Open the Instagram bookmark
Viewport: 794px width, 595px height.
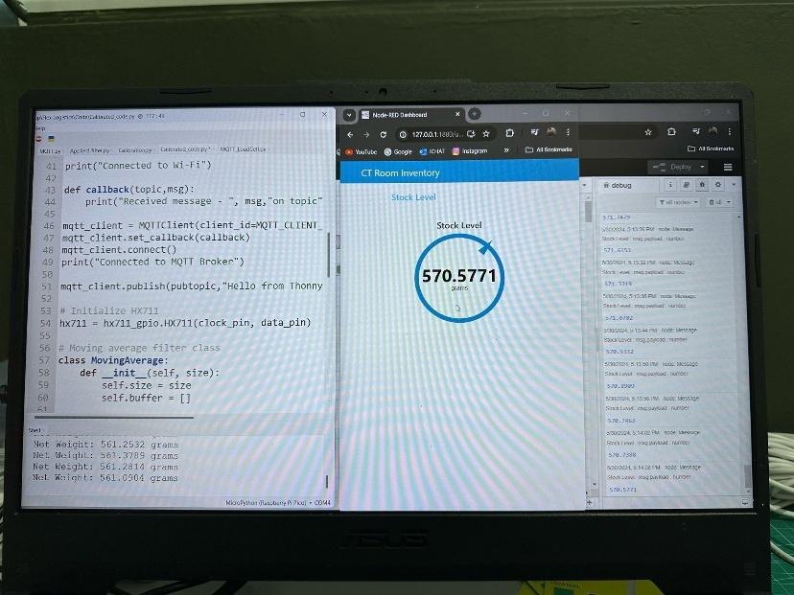point(470,150)
